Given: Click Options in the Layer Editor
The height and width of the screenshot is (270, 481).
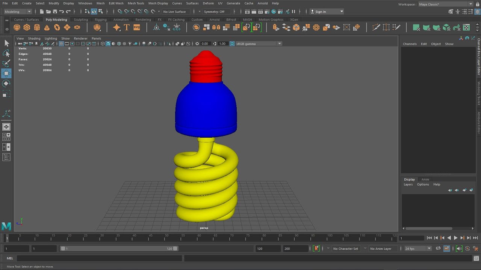Looking at the screenshot, I should tap(423, 184).
